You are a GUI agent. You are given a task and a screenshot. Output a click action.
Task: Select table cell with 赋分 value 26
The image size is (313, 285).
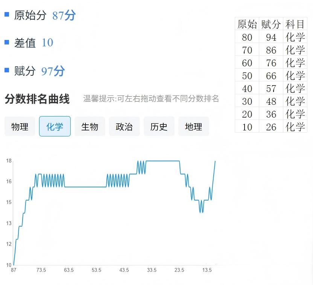tap(271, 127)
